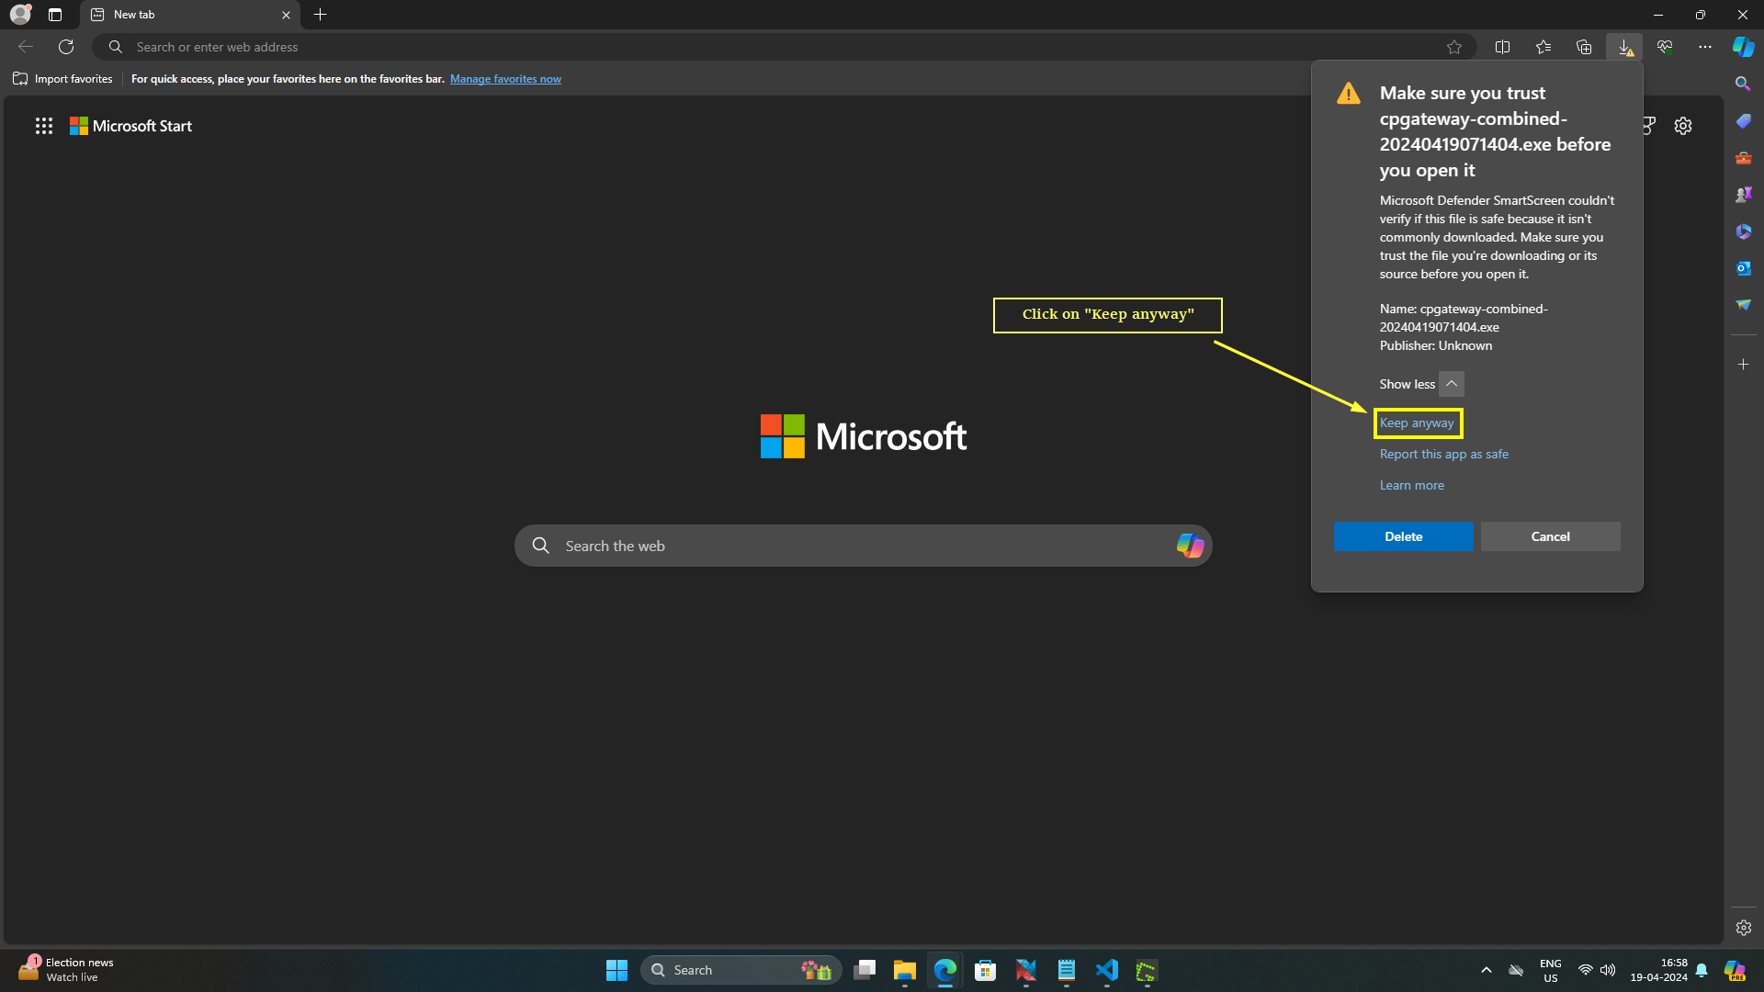This screenshot has width=1764, height=992.
Task: Open Greenshot-style green icon in taskbar
Action: (1148, 970)
